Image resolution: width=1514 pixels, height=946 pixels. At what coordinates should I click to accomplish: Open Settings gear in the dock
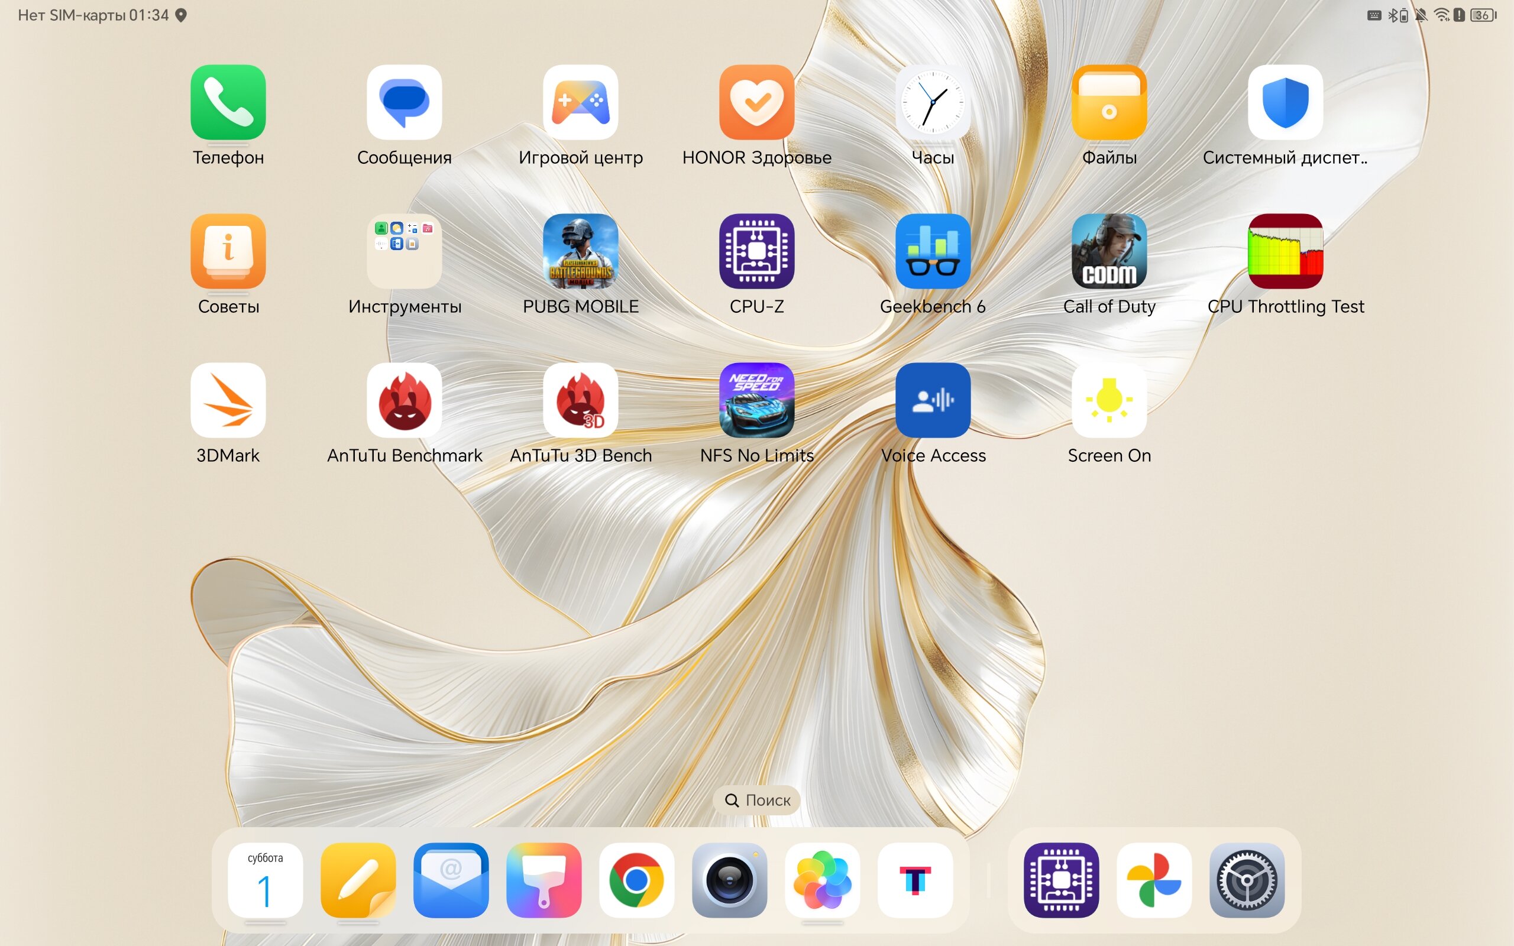[x=1247, y=880]
